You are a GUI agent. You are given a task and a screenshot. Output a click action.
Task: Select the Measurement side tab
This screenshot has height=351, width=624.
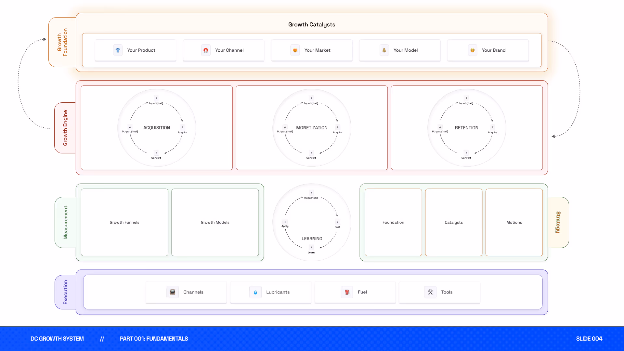coord(66,222)
